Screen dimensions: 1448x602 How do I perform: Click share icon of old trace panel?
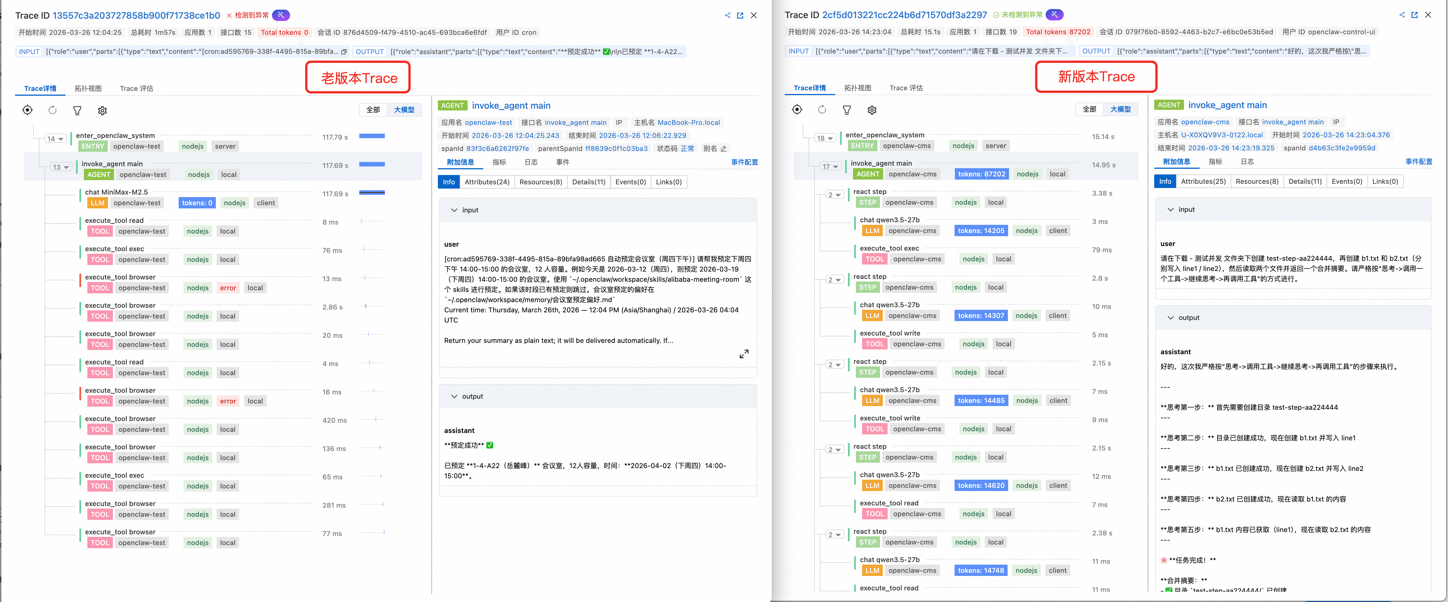[727, 16]
